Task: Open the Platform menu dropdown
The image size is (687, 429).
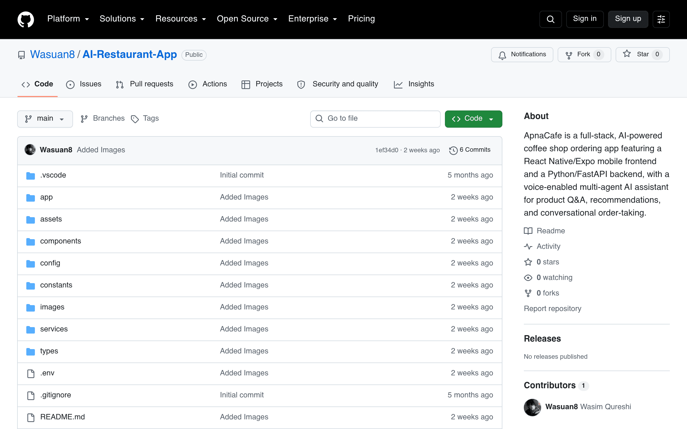Action: pyautogui.click(x=68, y=19)
